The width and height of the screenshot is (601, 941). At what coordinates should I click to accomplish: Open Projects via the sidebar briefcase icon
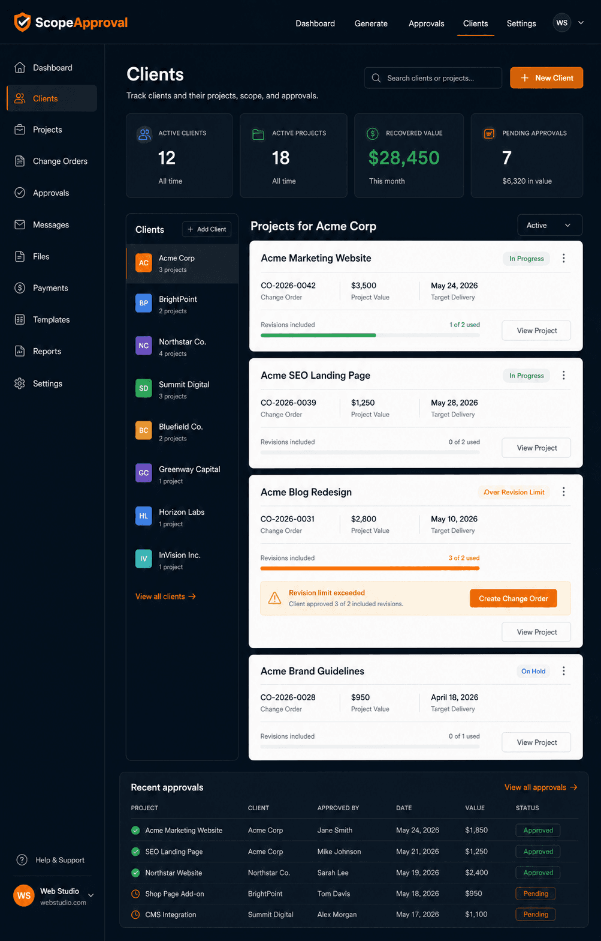[20, 130]
